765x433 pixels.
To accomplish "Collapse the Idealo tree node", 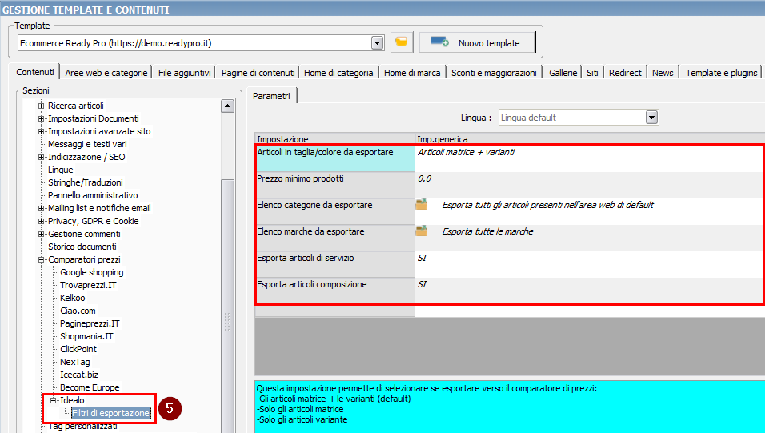I will click(x=53, y=400).
